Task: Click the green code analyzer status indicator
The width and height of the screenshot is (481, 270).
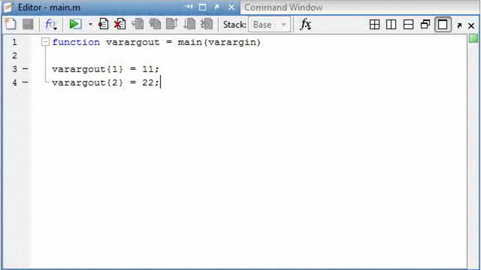Action: (x=473, y=39)
